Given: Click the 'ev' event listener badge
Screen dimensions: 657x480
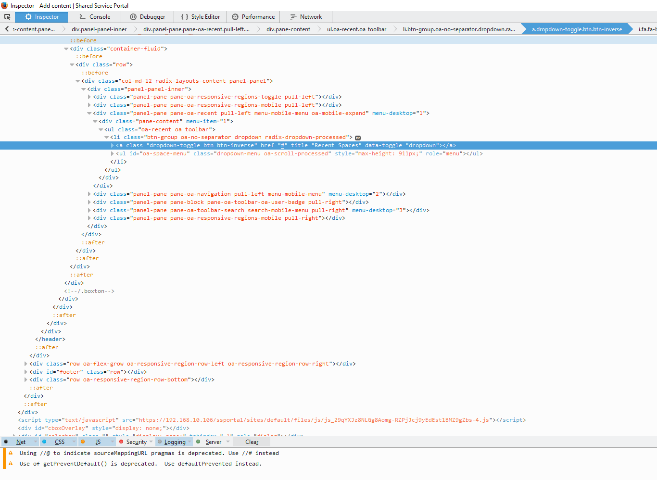Looking at the screenshot, I should tap(358, 138).
